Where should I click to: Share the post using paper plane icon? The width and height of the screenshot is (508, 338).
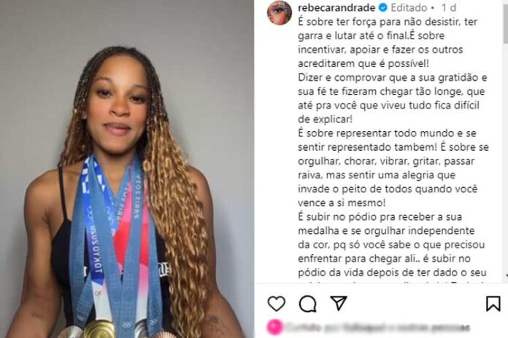point(339,303)
